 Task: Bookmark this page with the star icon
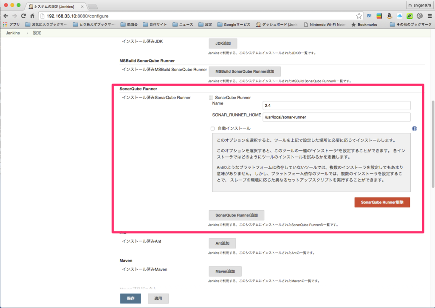tap(359, 16)
